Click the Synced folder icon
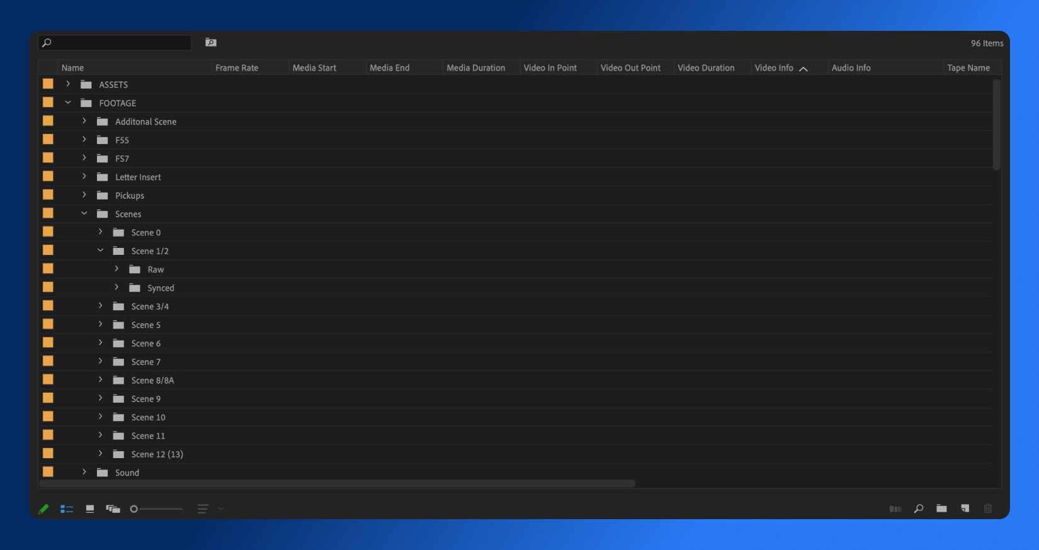 point(135,288)
